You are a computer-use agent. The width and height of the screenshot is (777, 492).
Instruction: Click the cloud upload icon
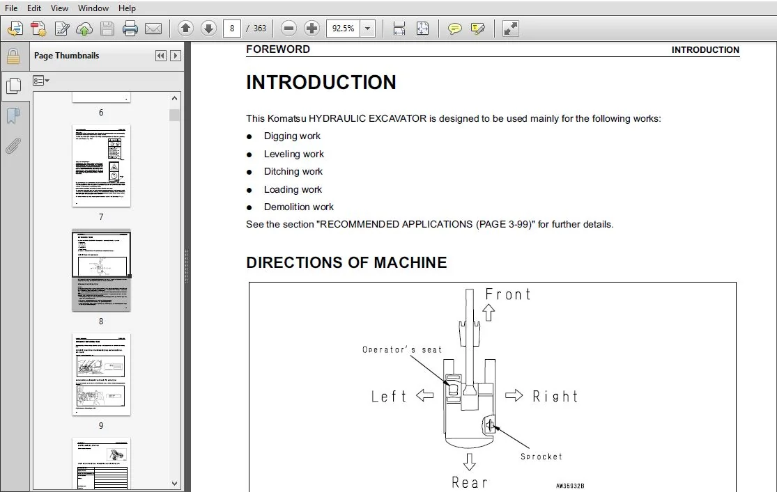pyautogui.click(x=84, y=29)
